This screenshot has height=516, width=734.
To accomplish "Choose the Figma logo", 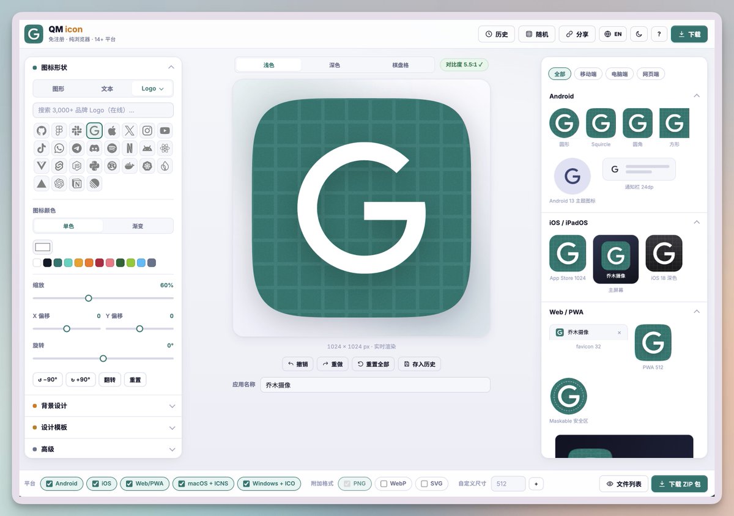I will (59, 130).
